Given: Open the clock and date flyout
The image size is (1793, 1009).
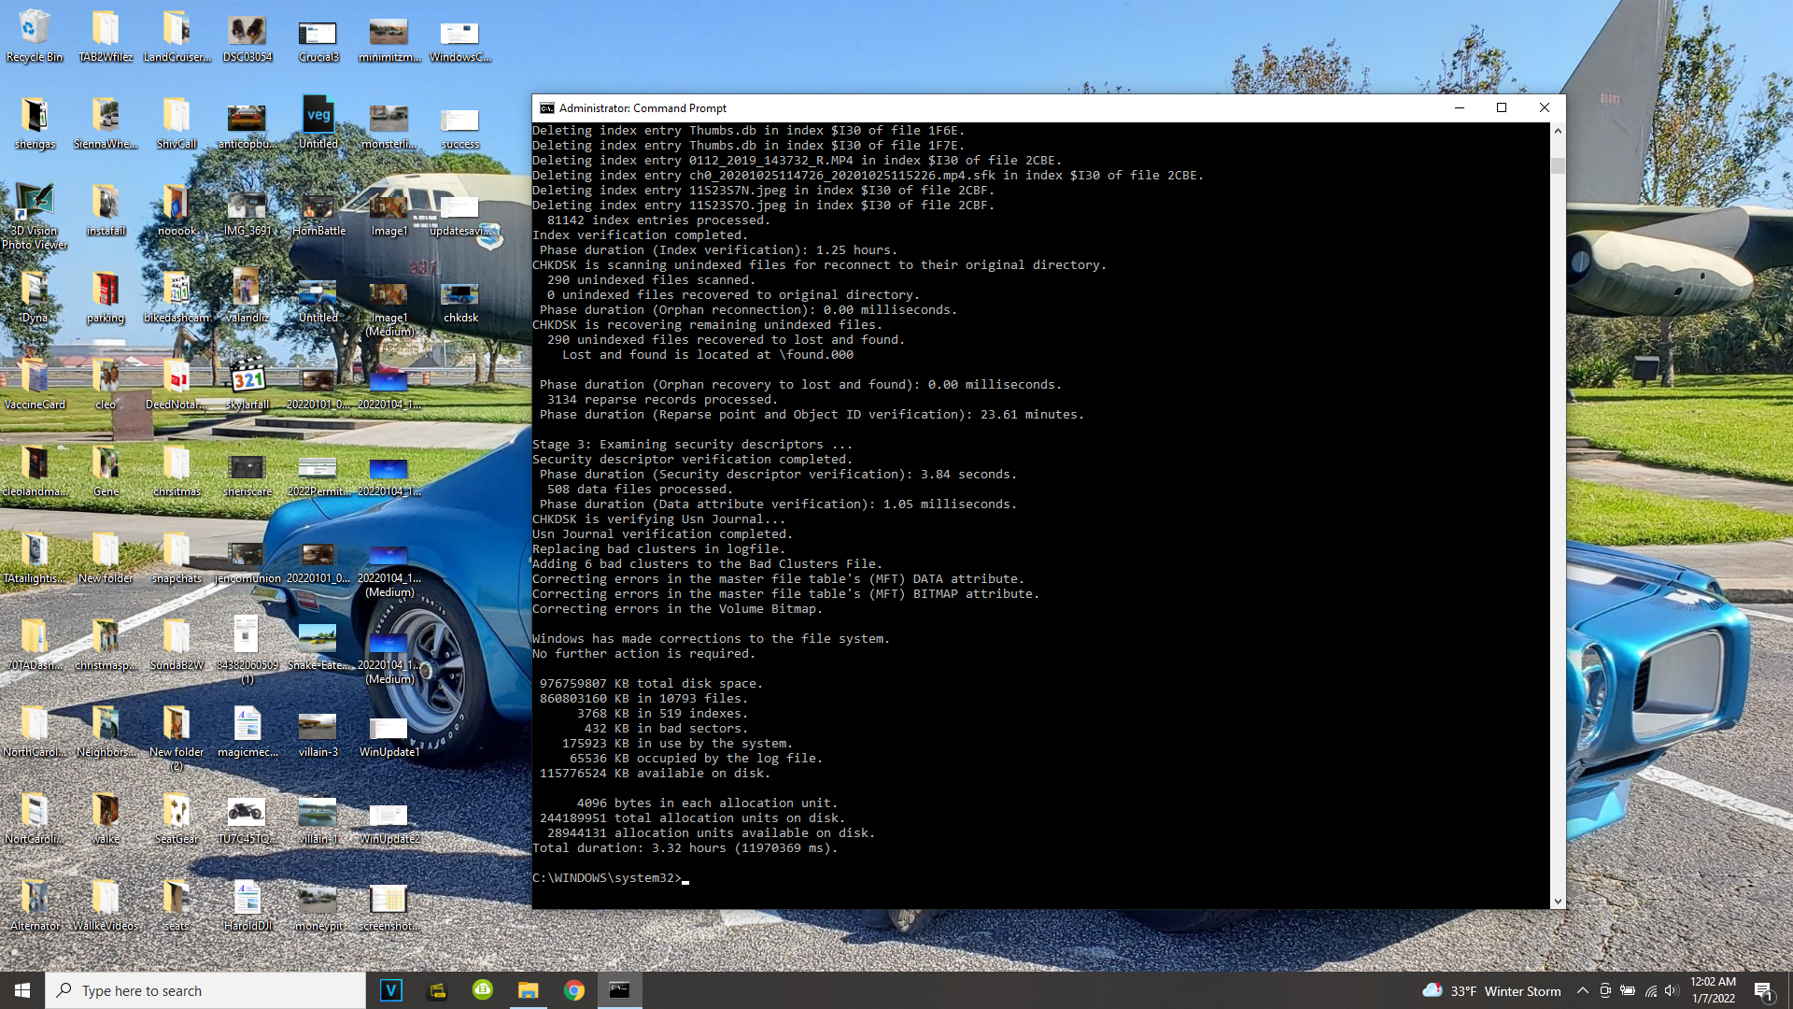Looking at the screenshot, I should pyautogui.click(x=1713, y=990).
